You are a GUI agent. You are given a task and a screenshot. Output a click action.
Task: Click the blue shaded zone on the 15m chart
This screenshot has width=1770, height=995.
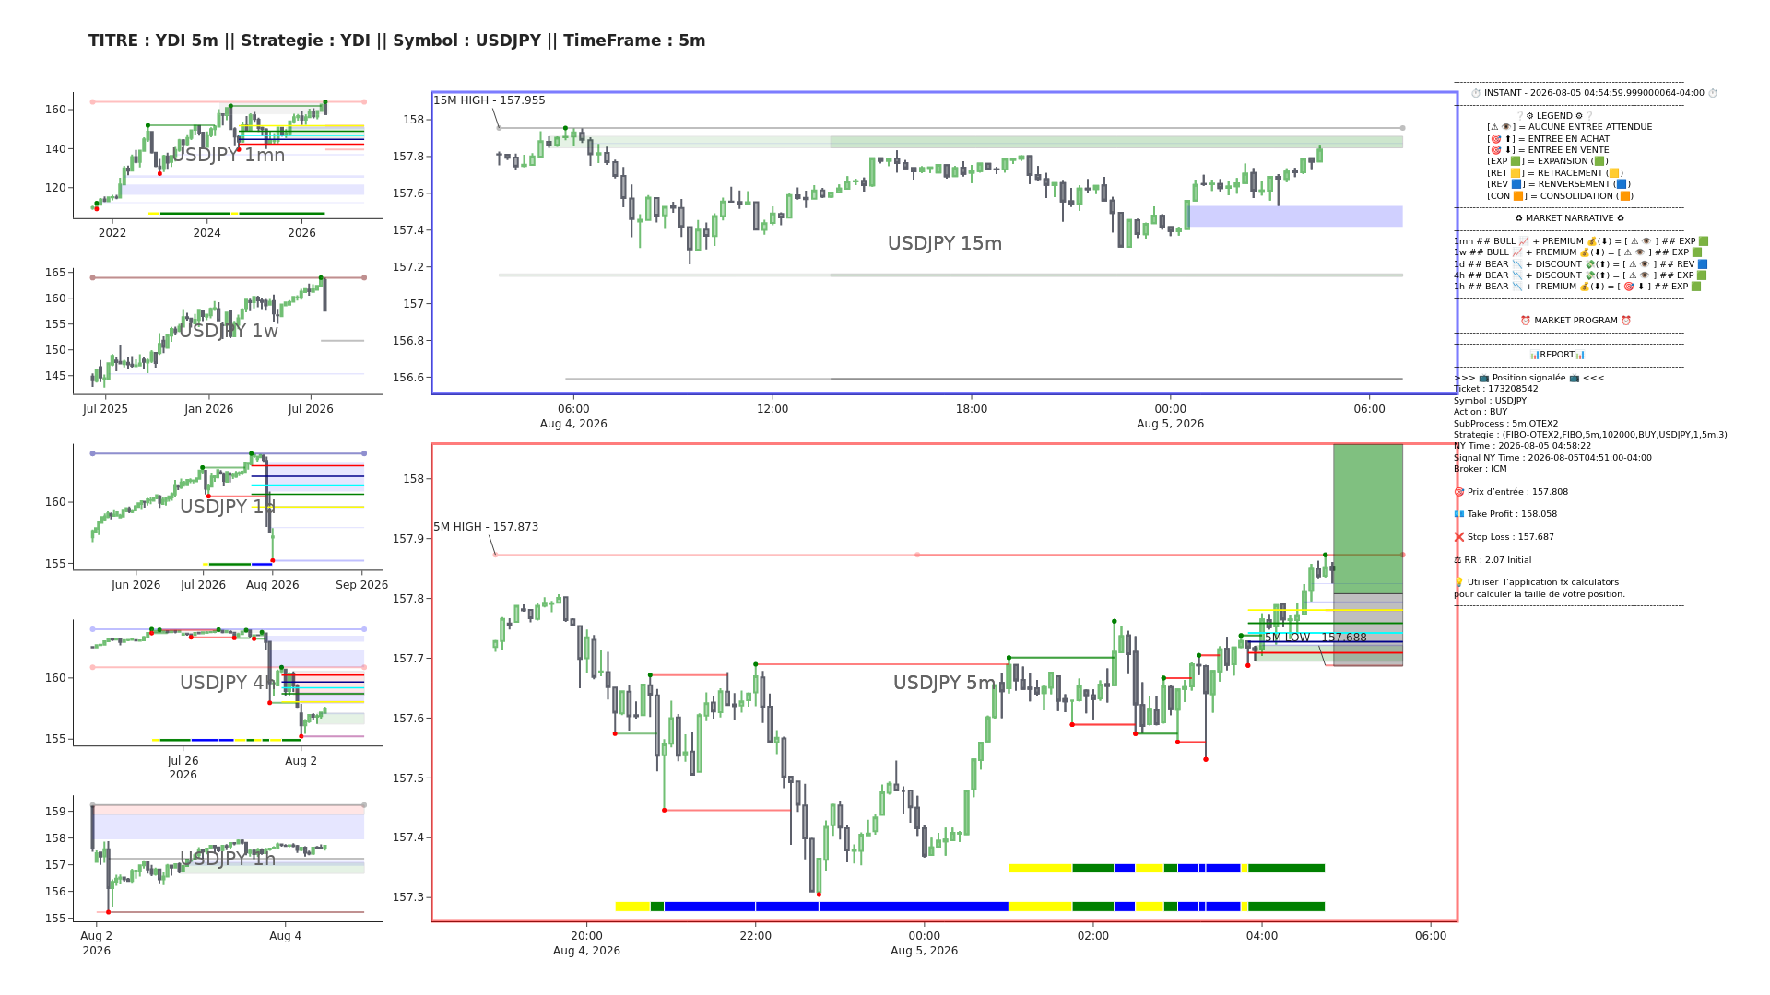[1296, 217]
